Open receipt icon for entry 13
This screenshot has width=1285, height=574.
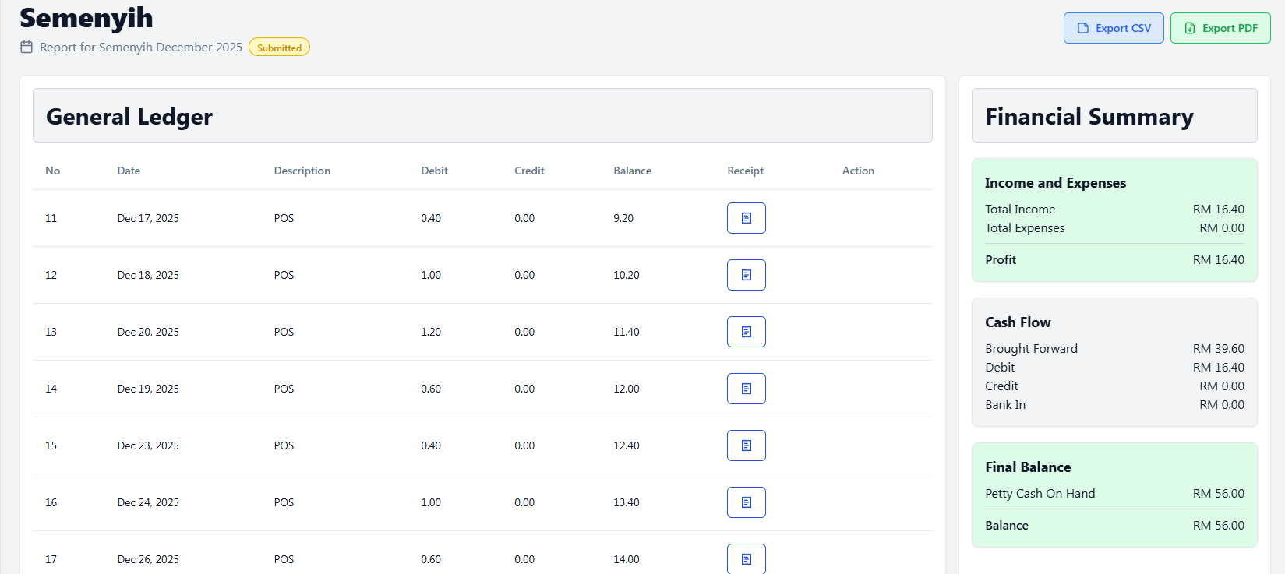(746, 332)
